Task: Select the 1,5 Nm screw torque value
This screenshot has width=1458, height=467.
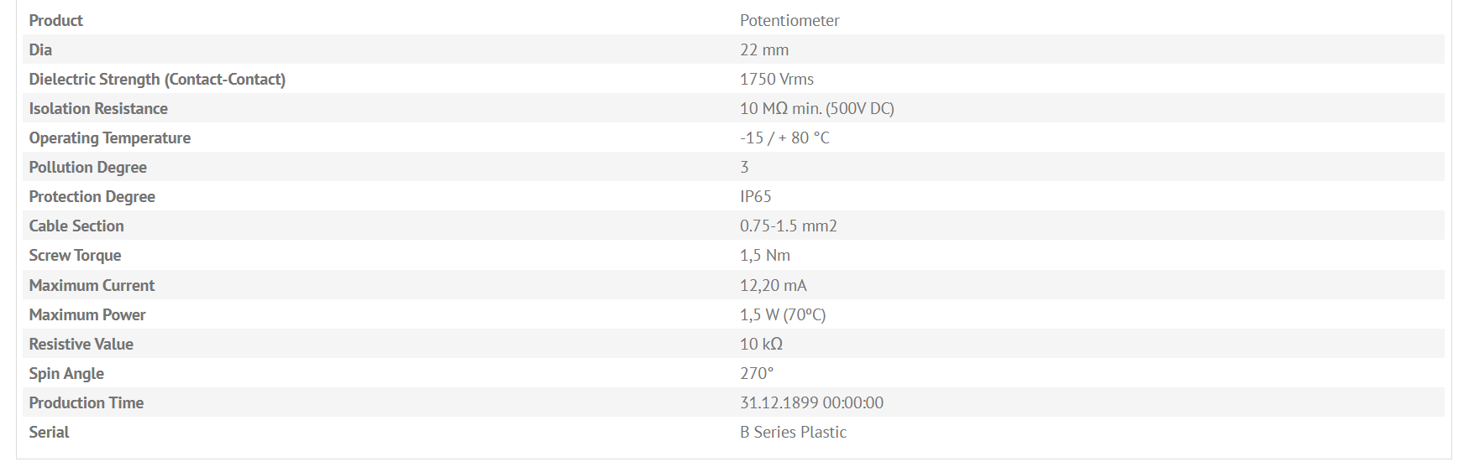Action: coord(765,255)
